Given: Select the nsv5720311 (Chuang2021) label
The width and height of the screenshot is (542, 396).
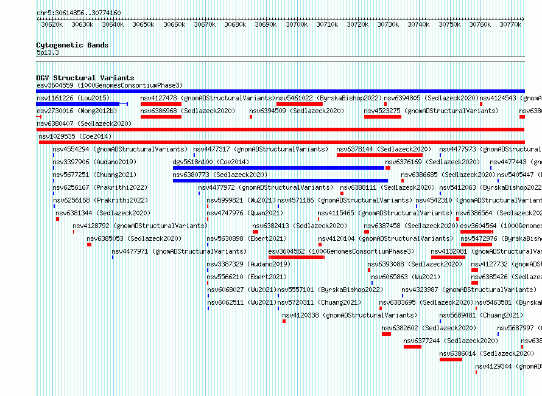Looking at the screenshot, I should tap(319, 302).
